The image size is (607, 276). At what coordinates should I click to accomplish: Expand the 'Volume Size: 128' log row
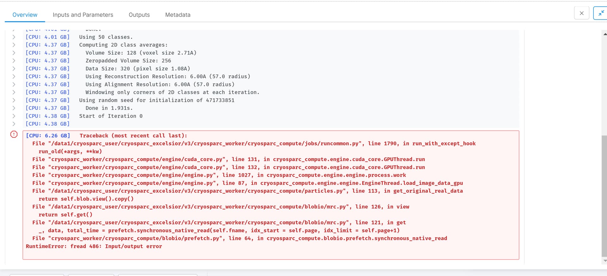(14, 53)
